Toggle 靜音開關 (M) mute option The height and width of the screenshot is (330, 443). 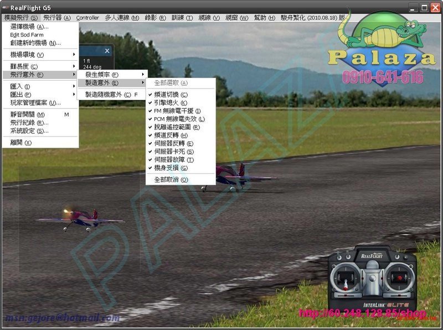[x=40, y=114]
